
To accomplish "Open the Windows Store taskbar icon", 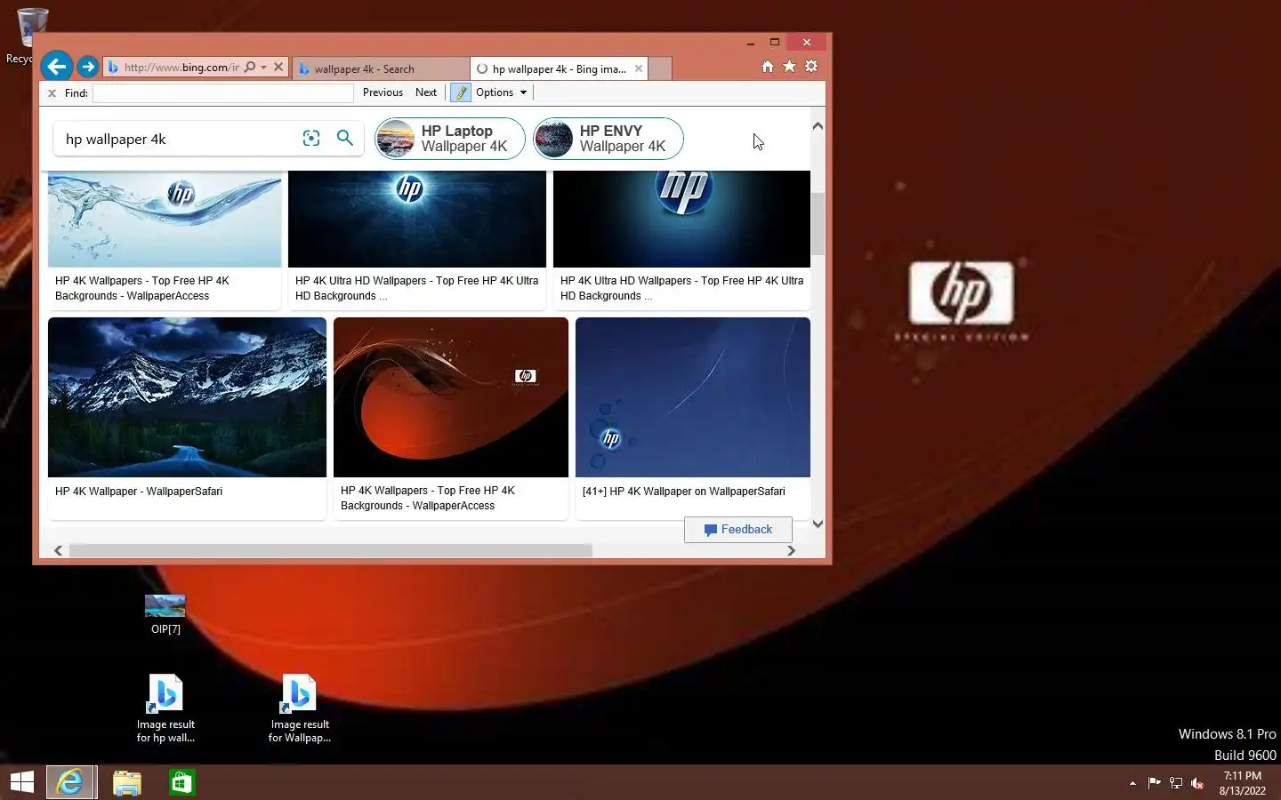I will click(182, 782).
